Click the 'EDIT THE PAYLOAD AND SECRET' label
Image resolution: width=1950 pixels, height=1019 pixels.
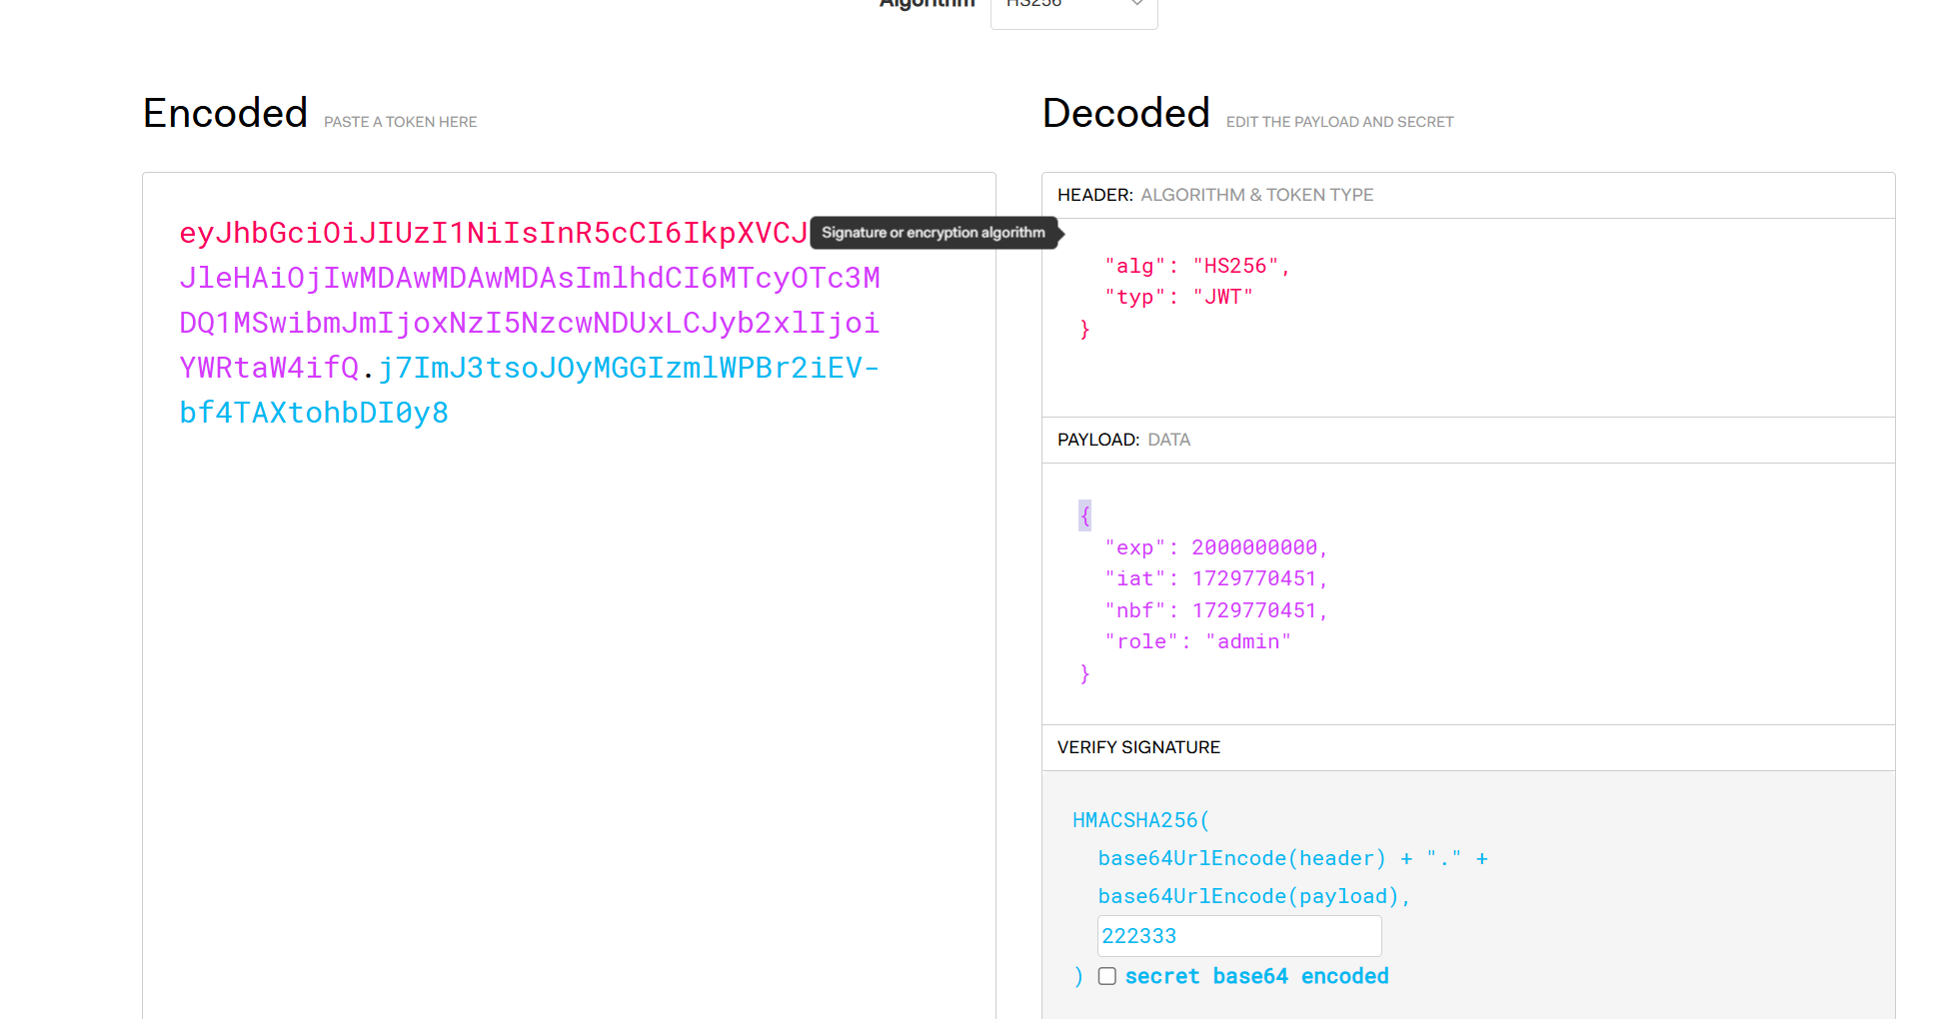click(1340, 122)
